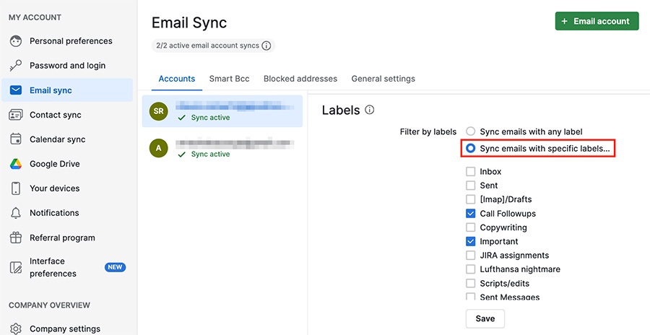Click the info icon beside active email account syncs
Screen dimensions: 650x335
[x=266, y=45]
